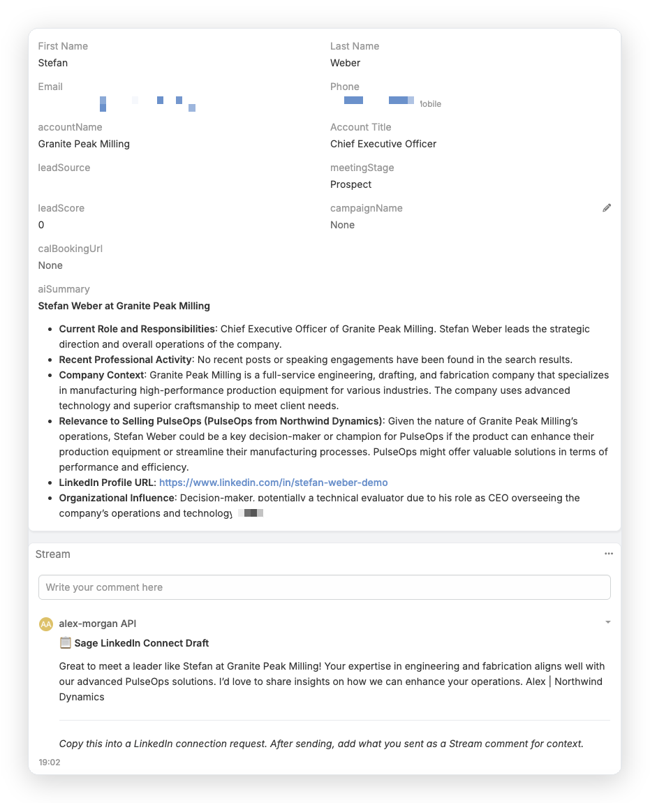The height and width of the screenshot is (803, 650).
Task: Click the '19:02' comment timestamp
Action: 49,762
